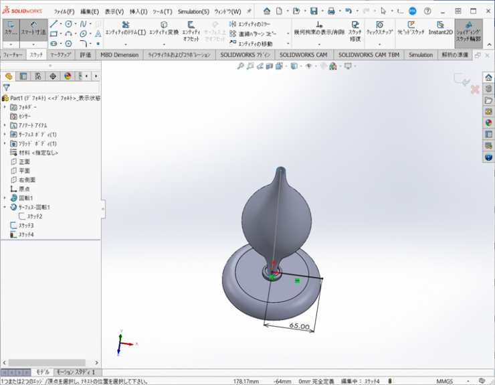Click the feature tree filter field
The image size is (495, 385).
point(54,87)
